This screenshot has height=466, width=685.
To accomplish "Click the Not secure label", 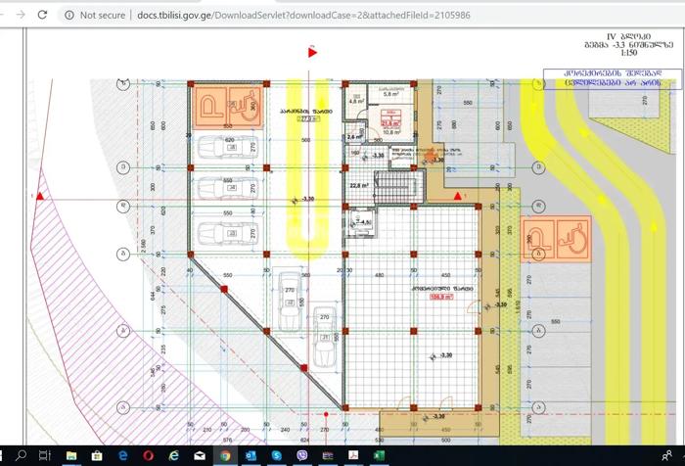I will (102, 15).
